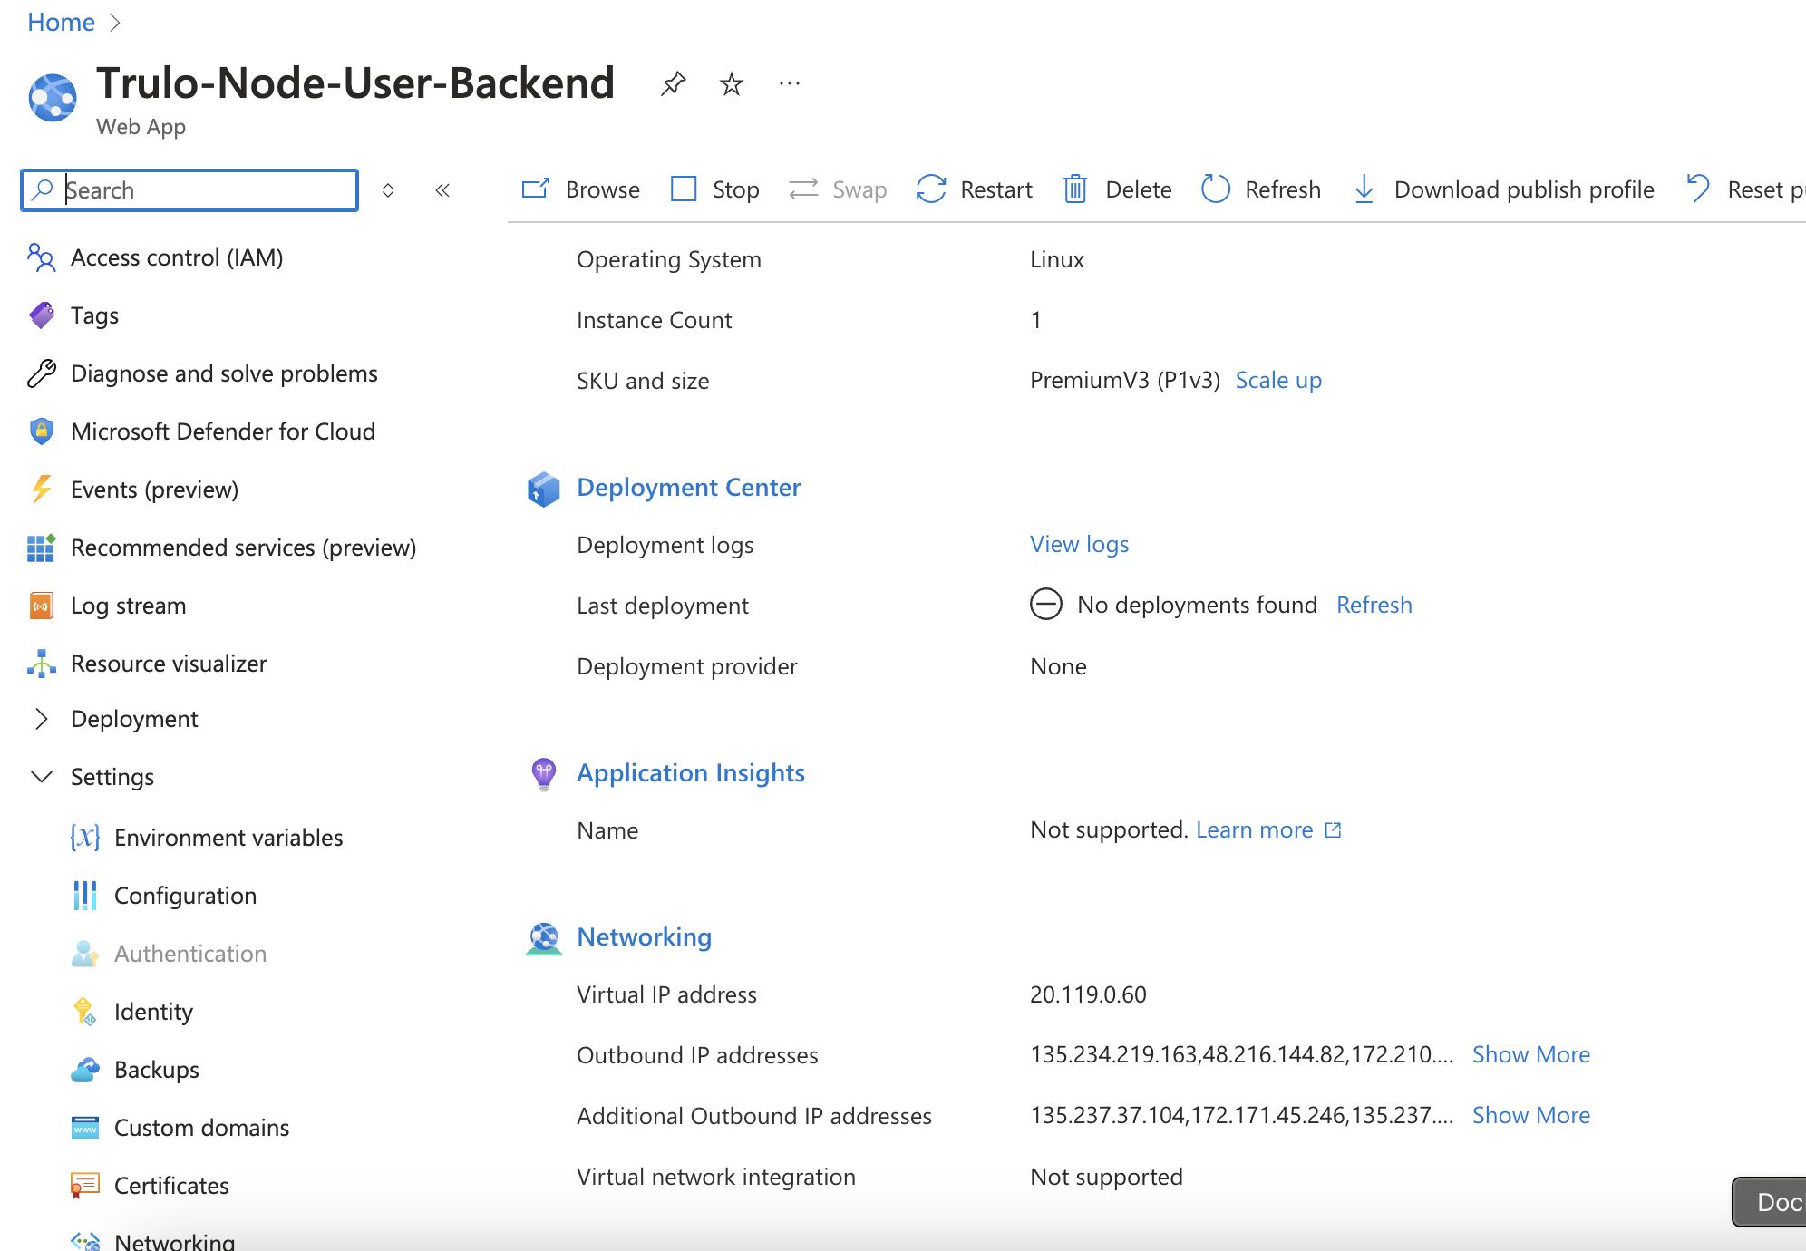Click the Resource visualizer hierarchy icon
Image resolution: width=1806 pixels, height=1251 pixels.
click(41, 664)
